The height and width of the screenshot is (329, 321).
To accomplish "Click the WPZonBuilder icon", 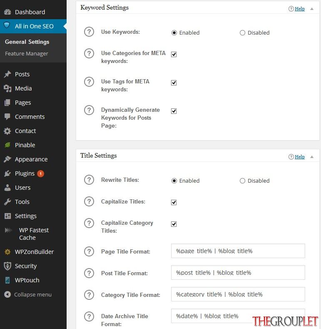I will pyautogui.click(x=7, y=251).
